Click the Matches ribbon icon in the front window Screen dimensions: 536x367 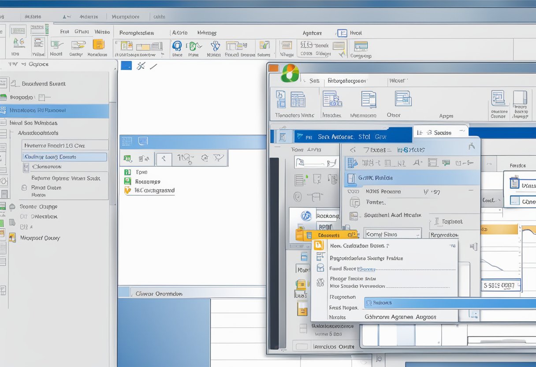tap(332, 99)
